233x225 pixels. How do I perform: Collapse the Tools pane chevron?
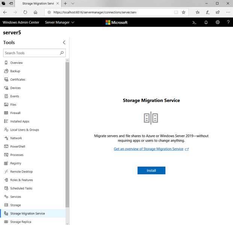(x=64, y=42)
